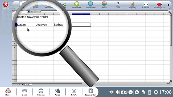Switch to the Blad1 sheet tab
Viewport: 173px width, 97px height.
(28, 85)
